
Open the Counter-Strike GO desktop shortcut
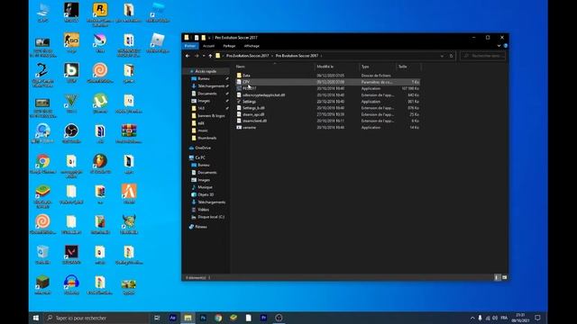(71, 43)
